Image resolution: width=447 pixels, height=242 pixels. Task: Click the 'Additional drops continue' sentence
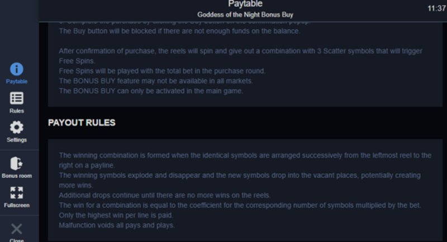pos(164,195)
